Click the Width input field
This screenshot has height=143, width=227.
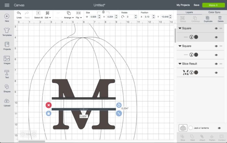(93, 17)
